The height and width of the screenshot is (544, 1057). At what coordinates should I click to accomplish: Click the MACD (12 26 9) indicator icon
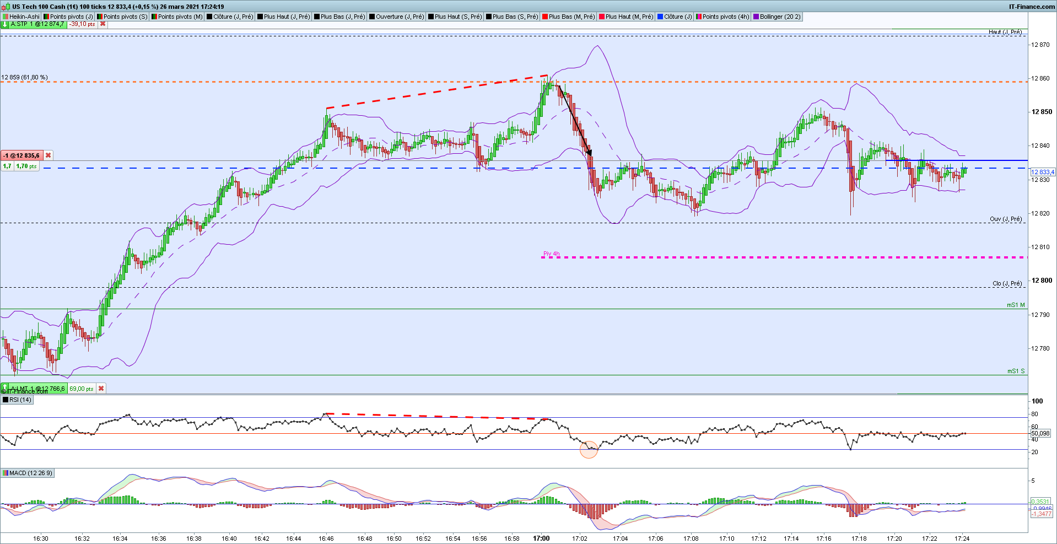pos(6,473)
